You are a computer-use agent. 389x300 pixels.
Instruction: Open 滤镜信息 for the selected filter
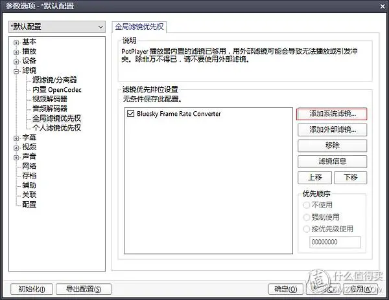coord(332,162)
